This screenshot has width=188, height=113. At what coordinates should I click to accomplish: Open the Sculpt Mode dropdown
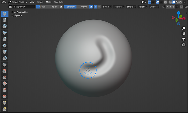[18, 2]
